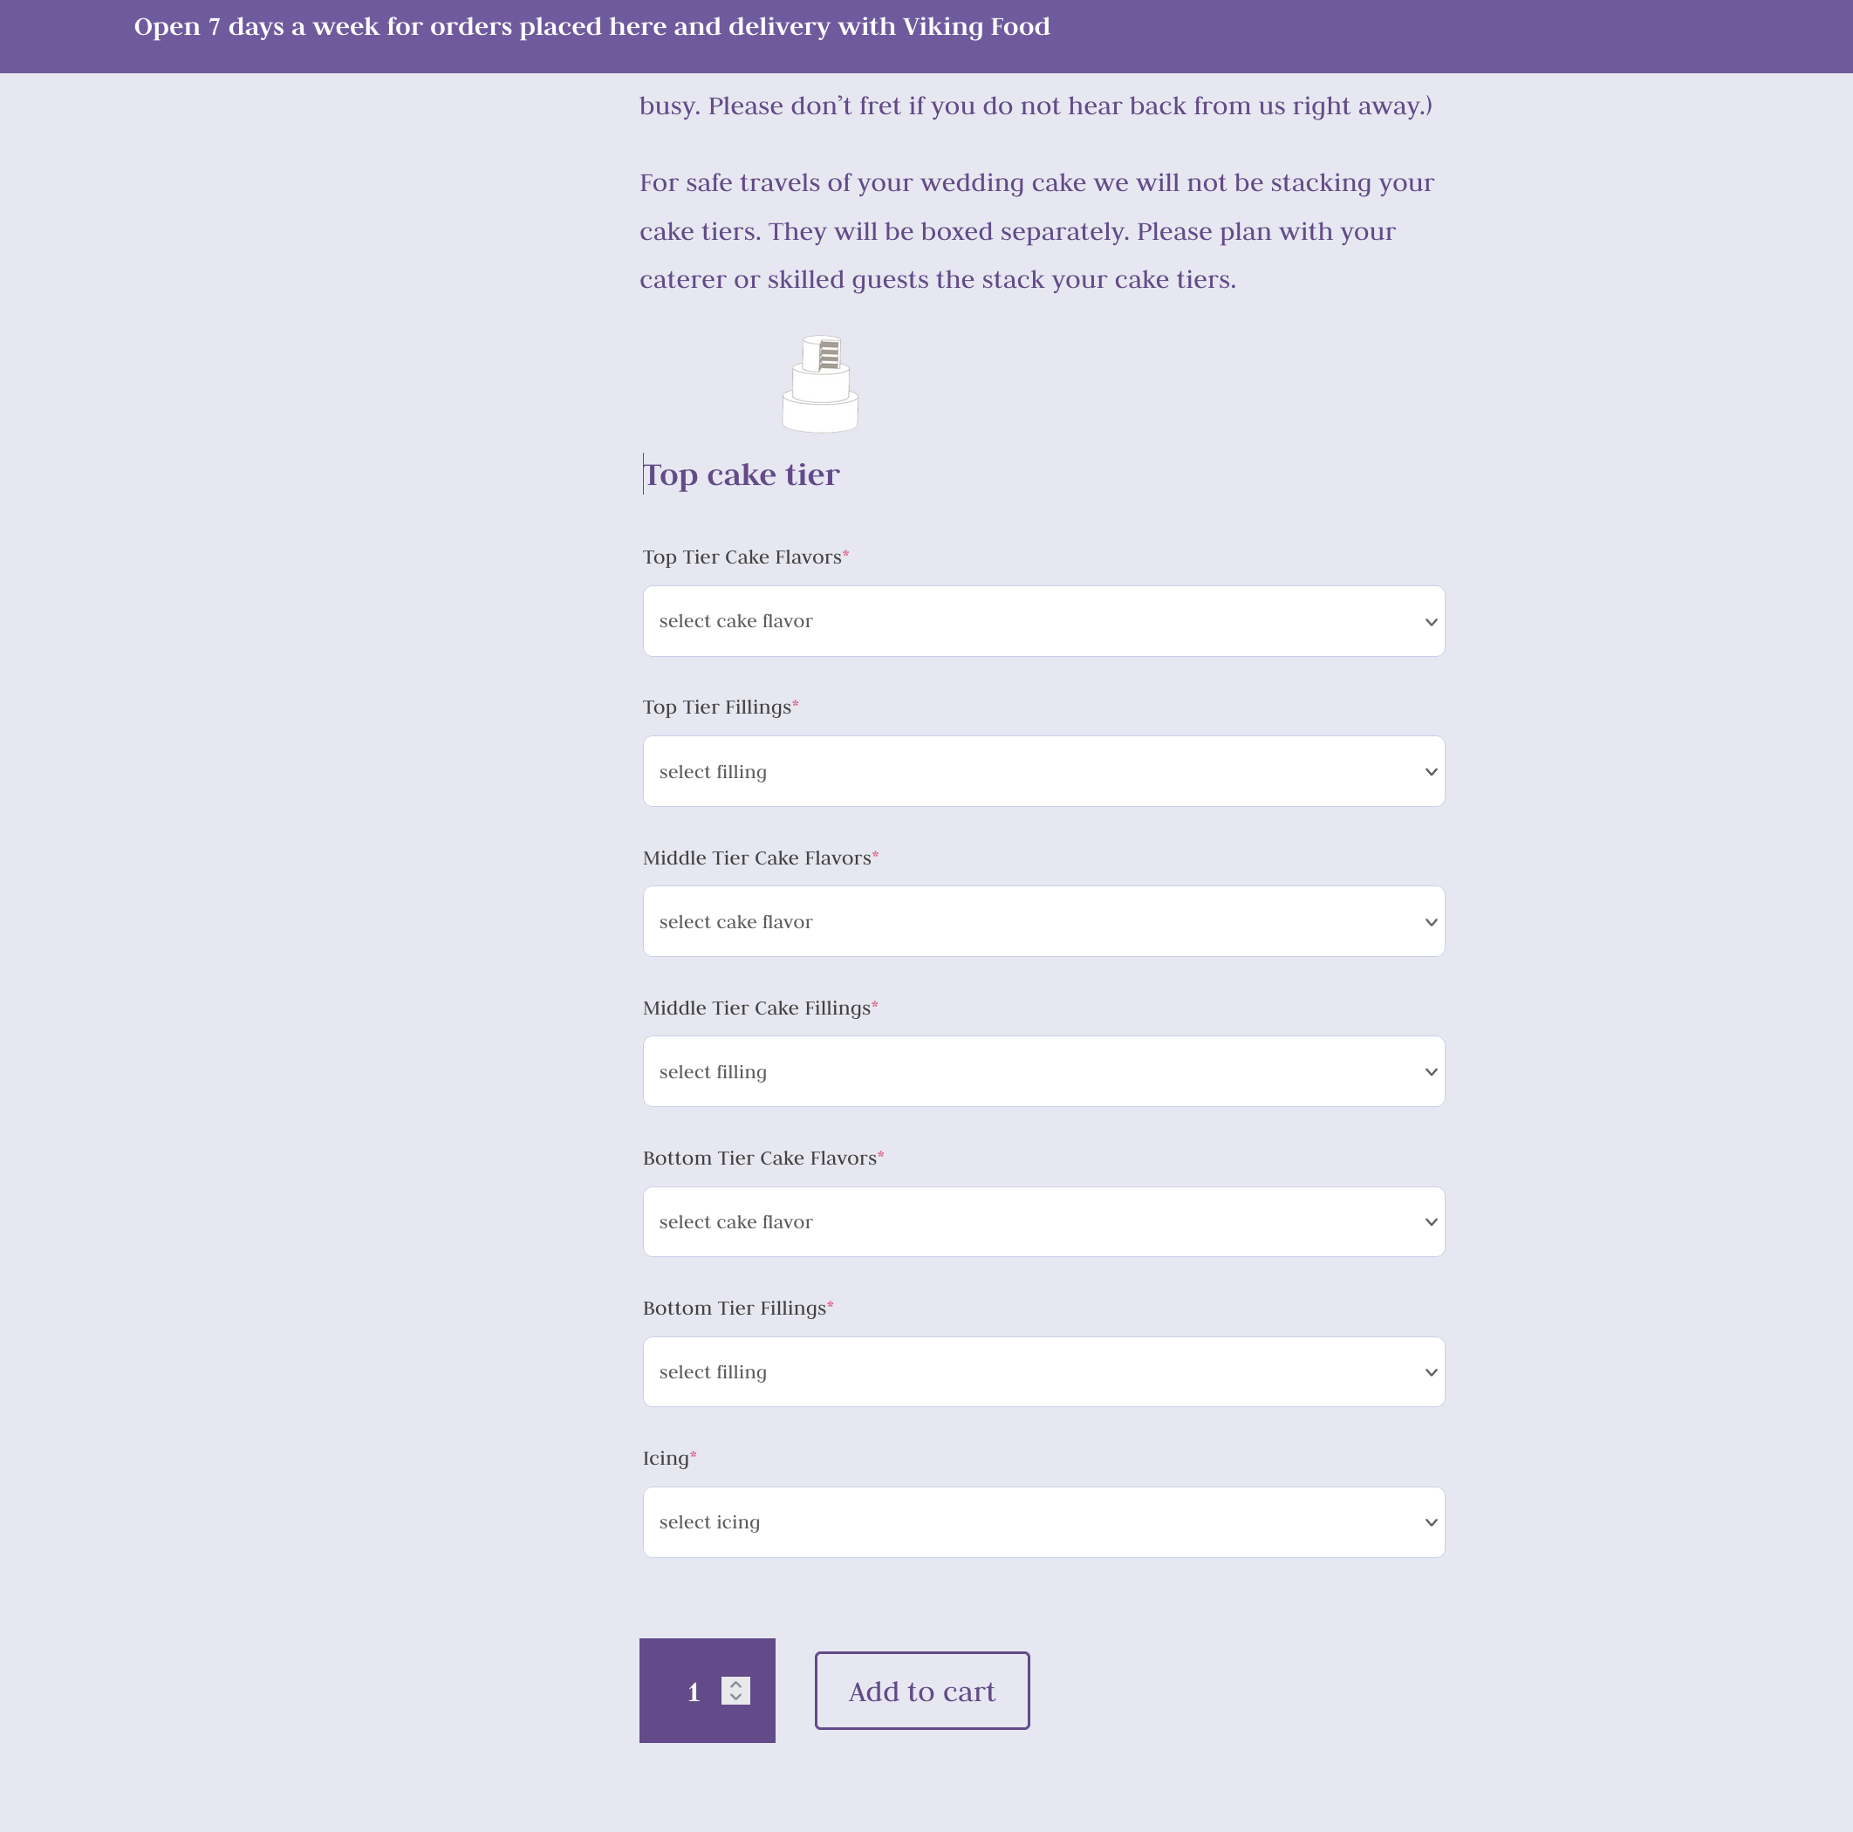The height and width of the screenshot is (1832, 1853).
Task: Open the Top Tier Cake Flavors dropdown
Action: 1043,620
